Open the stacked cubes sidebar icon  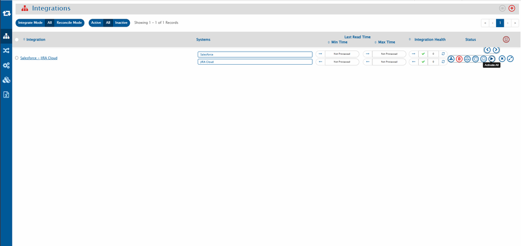[x=6, y=80]
